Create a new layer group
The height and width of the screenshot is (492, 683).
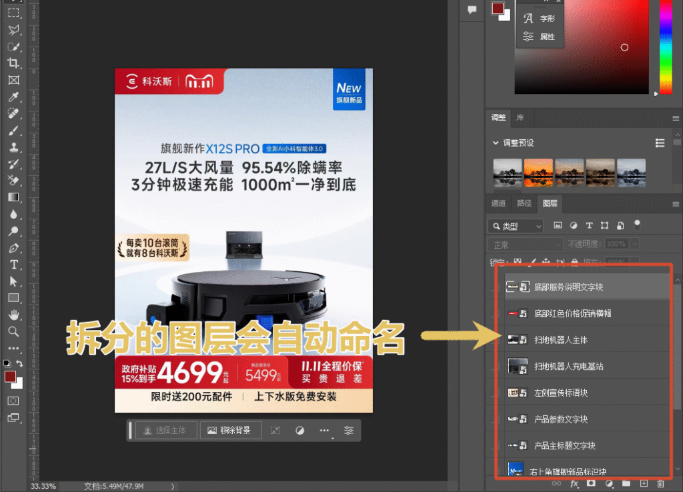(x=626, y=483)
